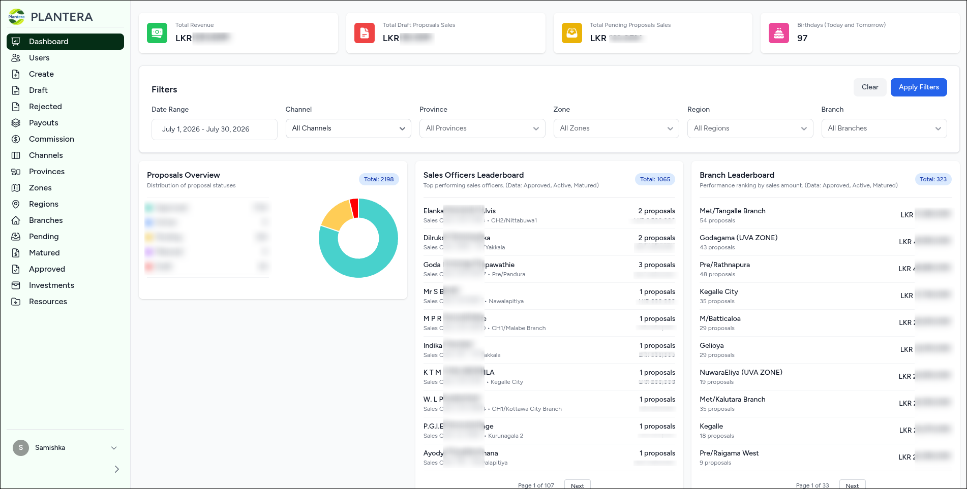
Task: Click the Commission dollar icon
Action: (16, 139)
